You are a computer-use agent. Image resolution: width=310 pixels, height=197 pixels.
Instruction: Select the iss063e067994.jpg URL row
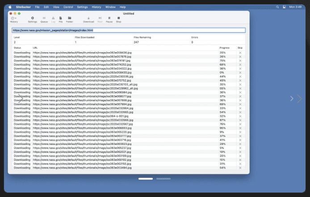pyautogui.click(x=82, y=104)
